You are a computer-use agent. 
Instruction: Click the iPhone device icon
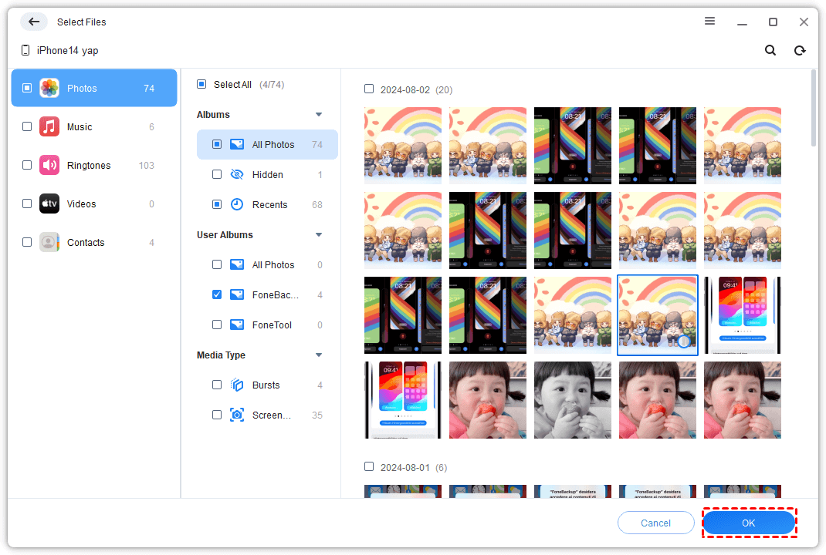click(25, 50)
